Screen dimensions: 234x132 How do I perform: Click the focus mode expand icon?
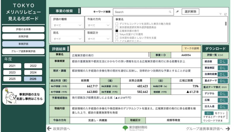coord(225,14)
